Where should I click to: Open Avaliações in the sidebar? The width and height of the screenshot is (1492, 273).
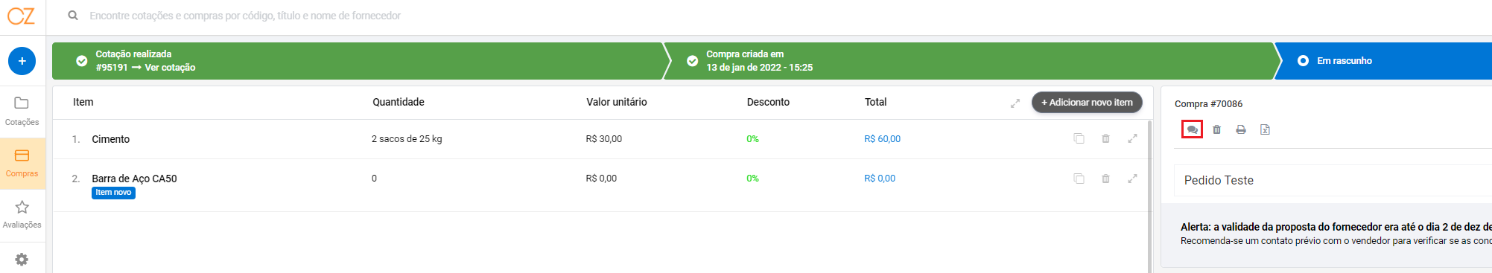point(22,215)
